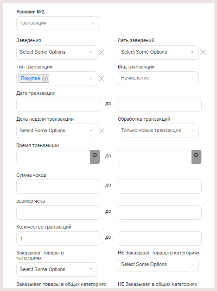Open the Вид транзакции Начисление dropdown
The image size is (217, 291).
(158, 78)
